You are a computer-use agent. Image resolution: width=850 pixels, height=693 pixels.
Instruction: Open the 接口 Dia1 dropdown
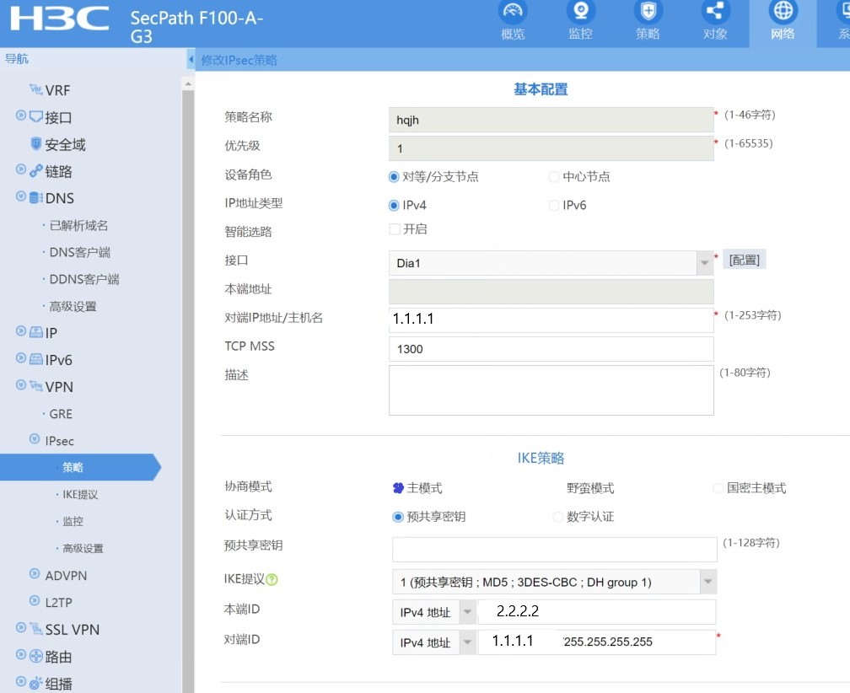click(705, 263)
